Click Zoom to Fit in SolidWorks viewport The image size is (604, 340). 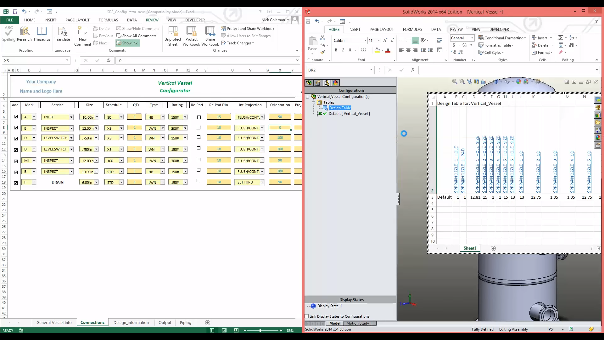(x=455, y=82)
